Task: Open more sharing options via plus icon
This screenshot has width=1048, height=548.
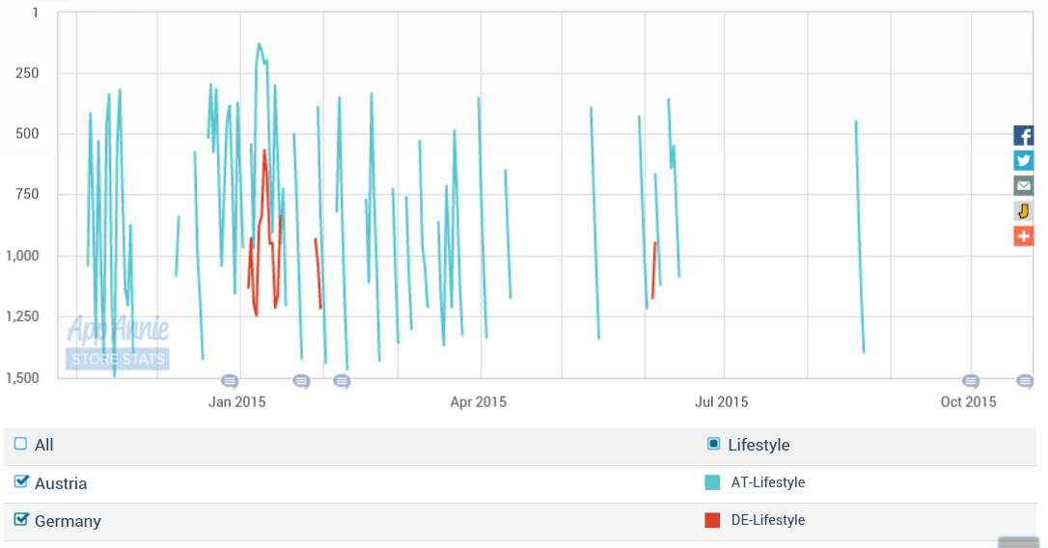Action: (1023, 236)
